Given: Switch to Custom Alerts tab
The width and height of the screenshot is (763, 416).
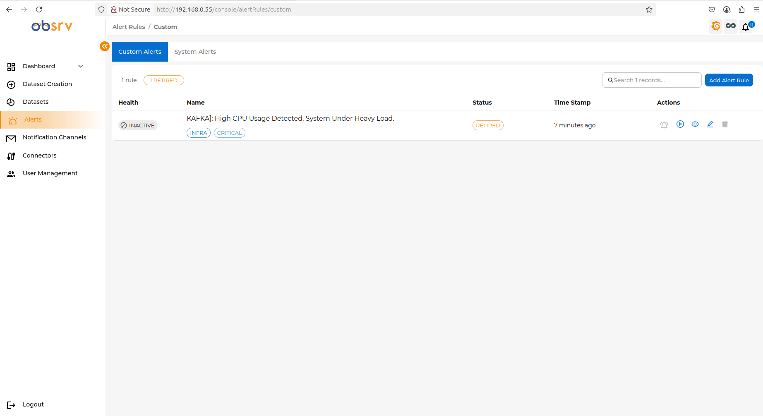Looking at the screenshot, I should pyautogui.click(x=140, y=52).
